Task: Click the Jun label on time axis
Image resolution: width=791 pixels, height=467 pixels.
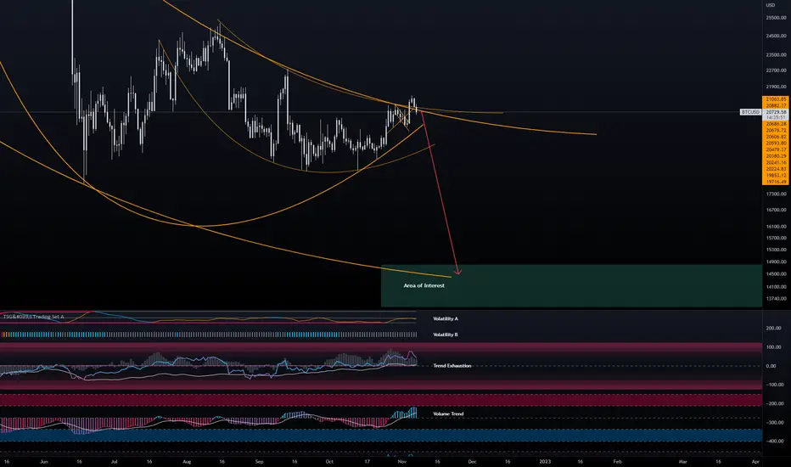Action: click(44, 461)
